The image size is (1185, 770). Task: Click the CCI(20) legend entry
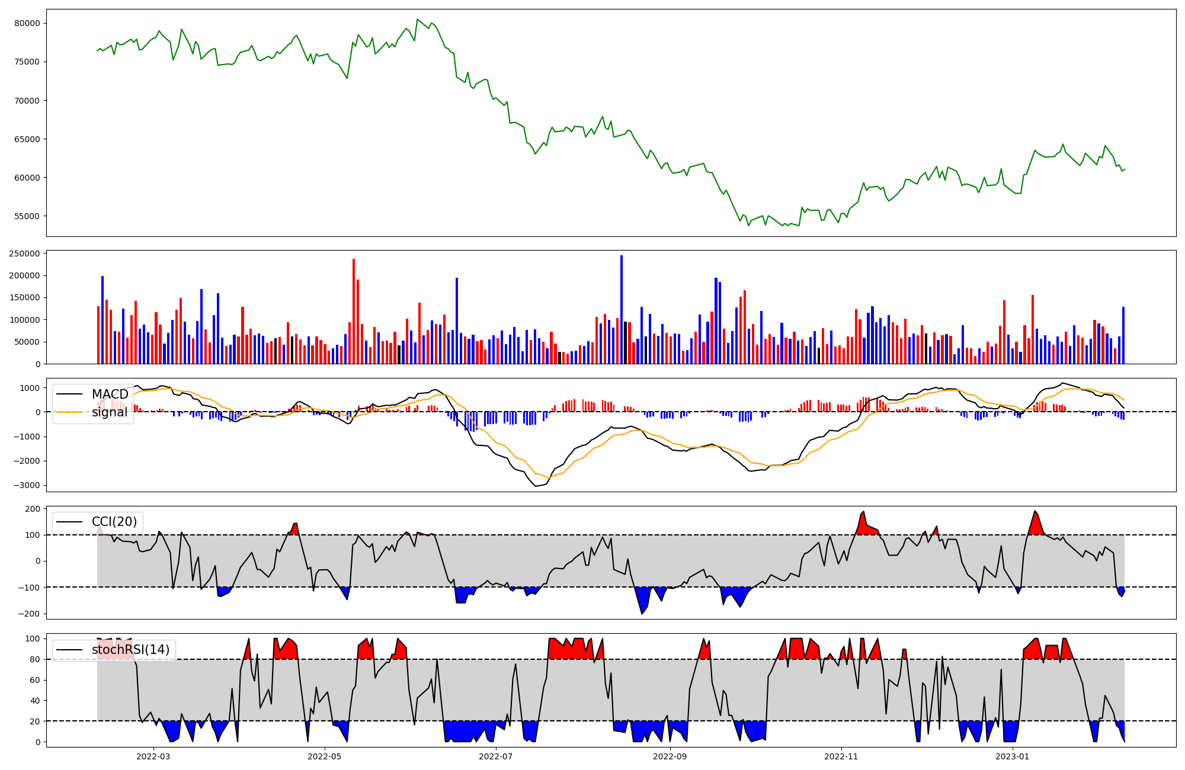coord(114,522)
